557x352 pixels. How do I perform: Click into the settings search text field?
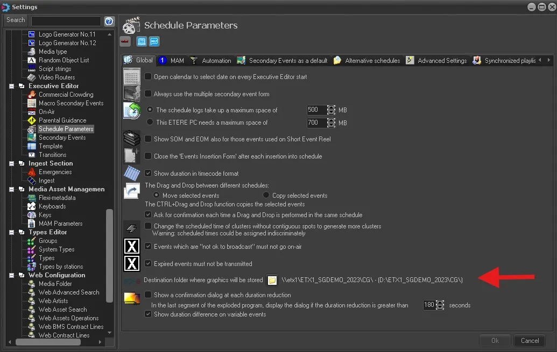pyautogui.click(x=66, y=21)
